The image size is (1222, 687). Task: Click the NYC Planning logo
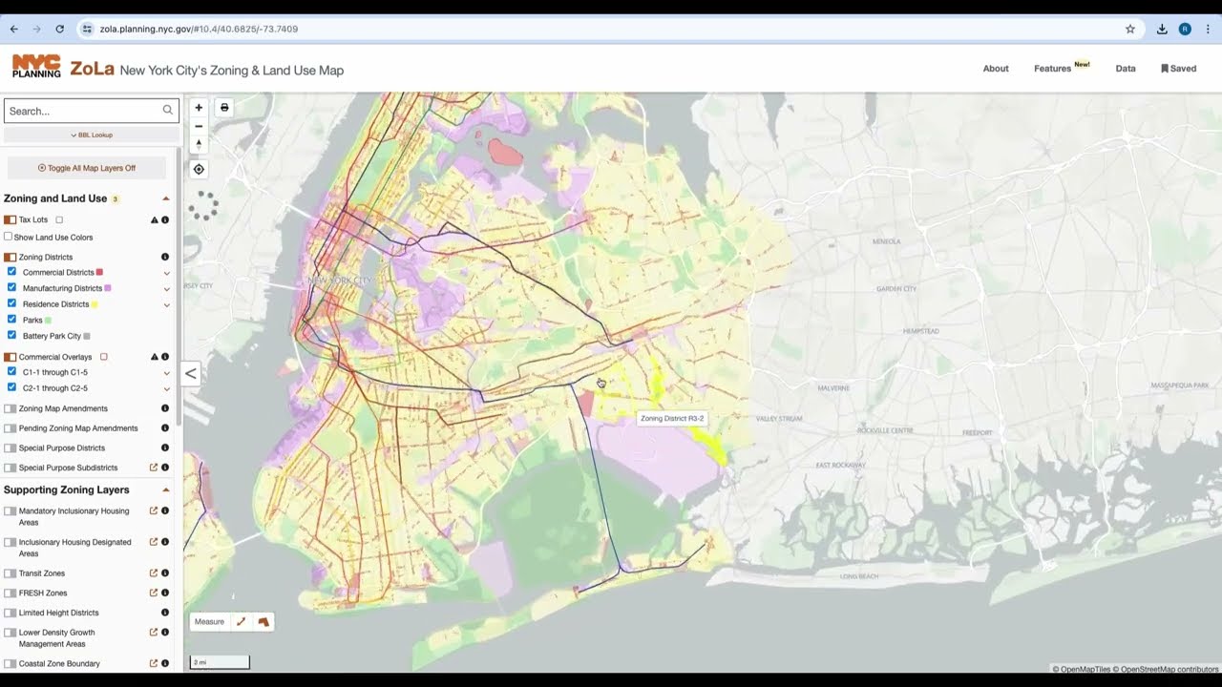pos(36,66)
